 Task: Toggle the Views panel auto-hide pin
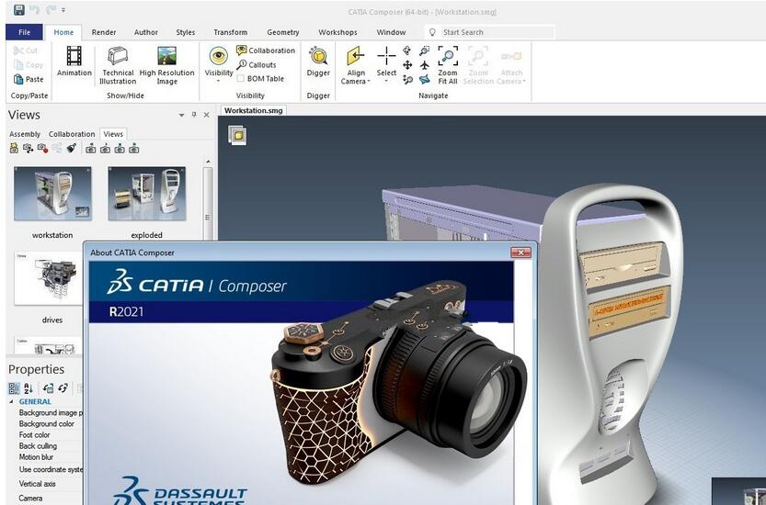[x=194, y=115]
